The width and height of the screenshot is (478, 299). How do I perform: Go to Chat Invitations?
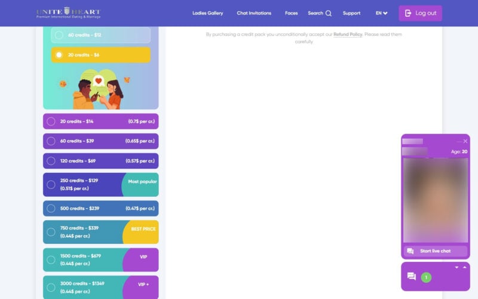[254, 13]
